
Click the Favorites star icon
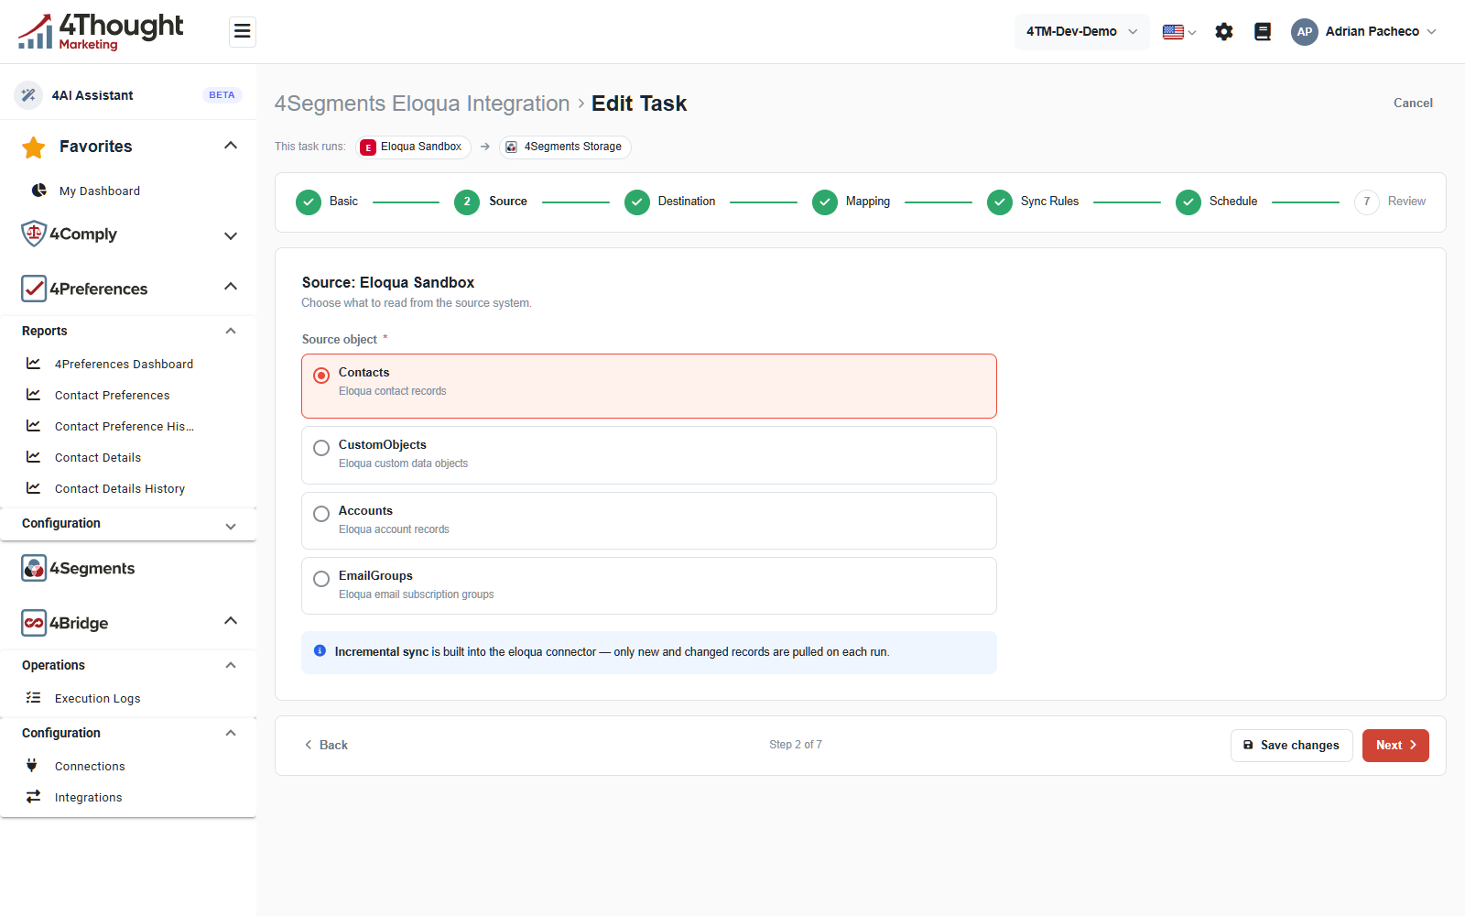click(x=34, y=147)
